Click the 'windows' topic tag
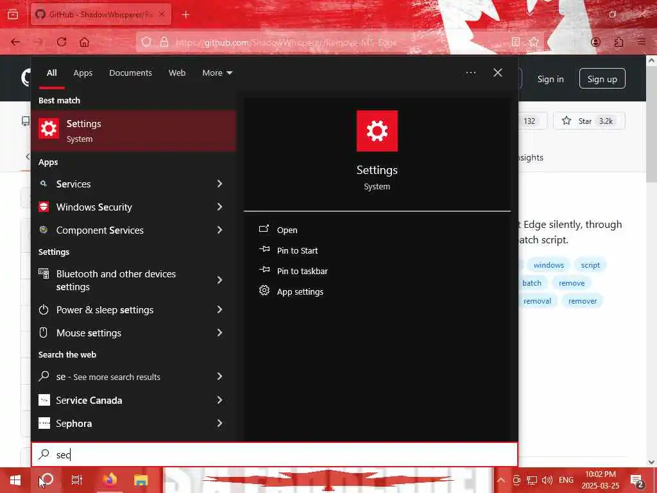This screenshot has width=657, height=493. coord(549,265)
